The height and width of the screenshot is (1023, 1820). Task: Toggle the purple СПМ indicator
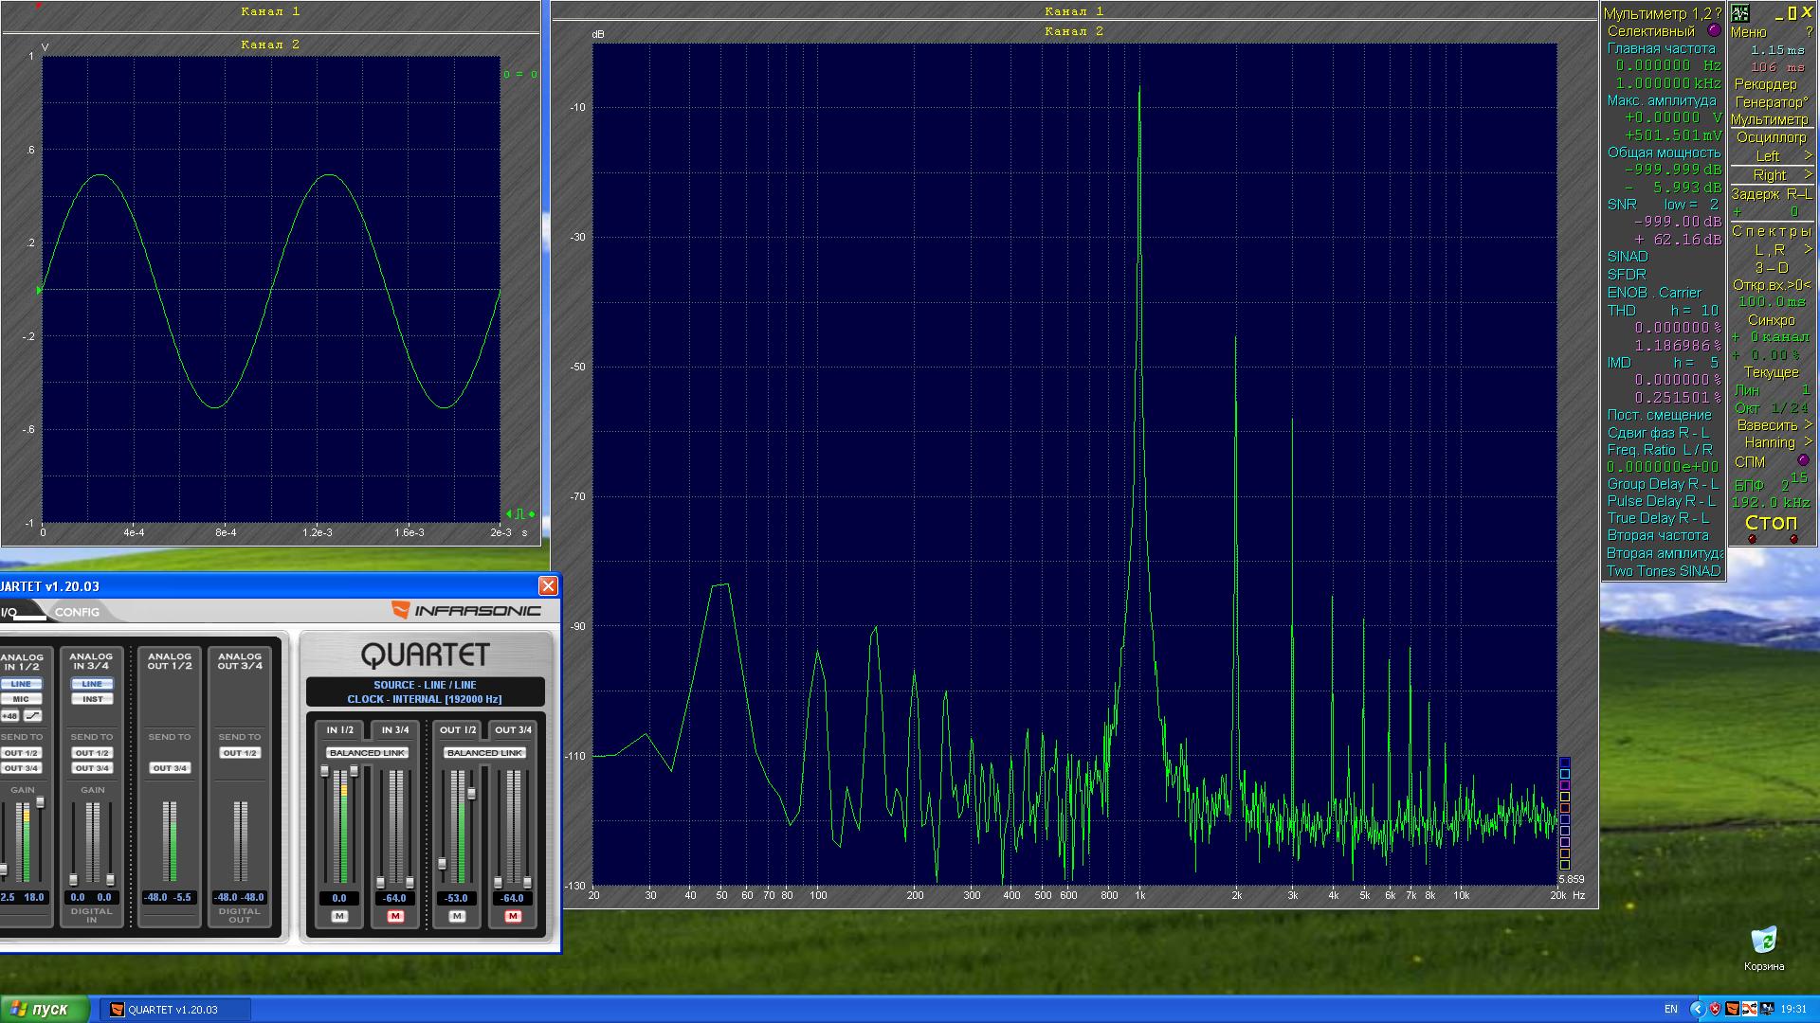(x=1803, y=461)
